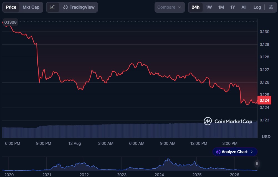Click the 0.127 axis value
278x177 pixels.
264,70
